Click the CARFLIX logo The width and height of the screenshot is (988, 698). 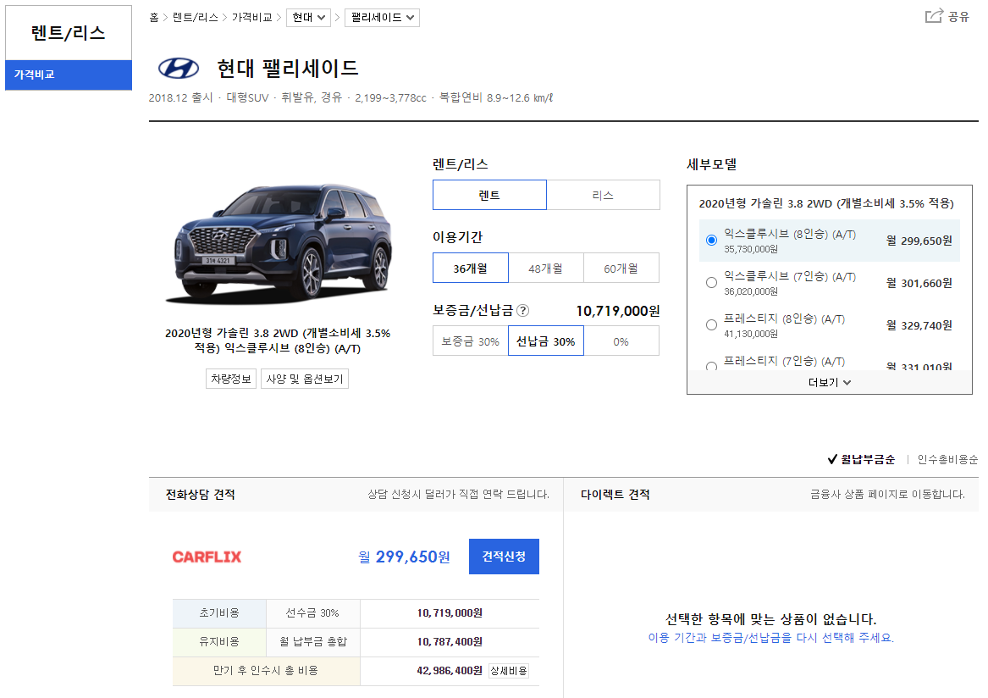207,557
